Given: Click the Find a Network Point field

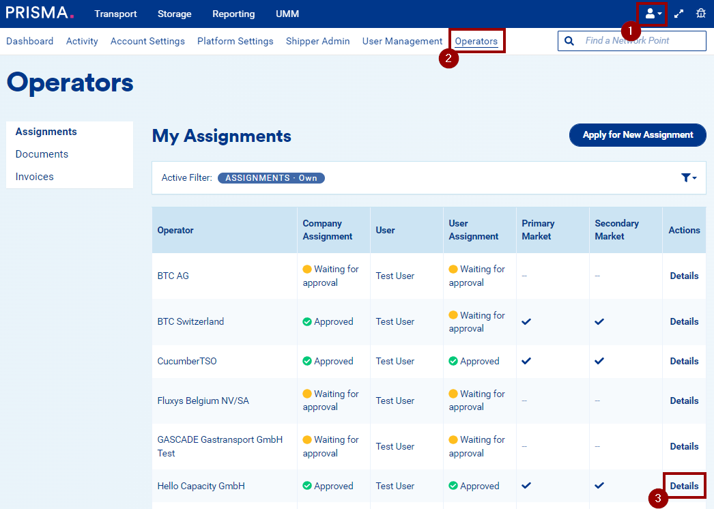Looking at the screenshot, I should [642, 41].
